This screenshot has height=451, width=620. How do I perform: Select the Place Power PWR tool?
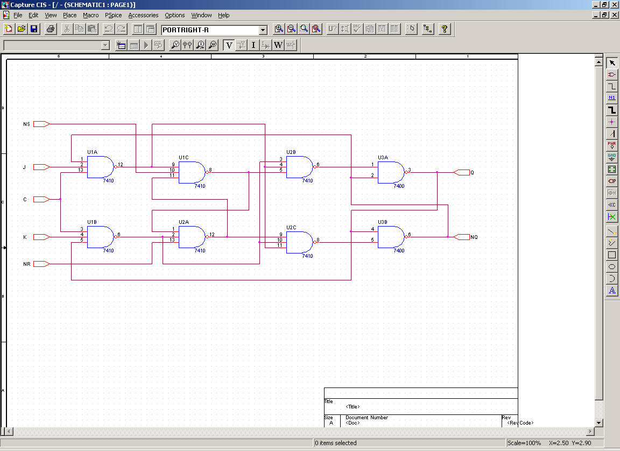[x=612, y=145]
